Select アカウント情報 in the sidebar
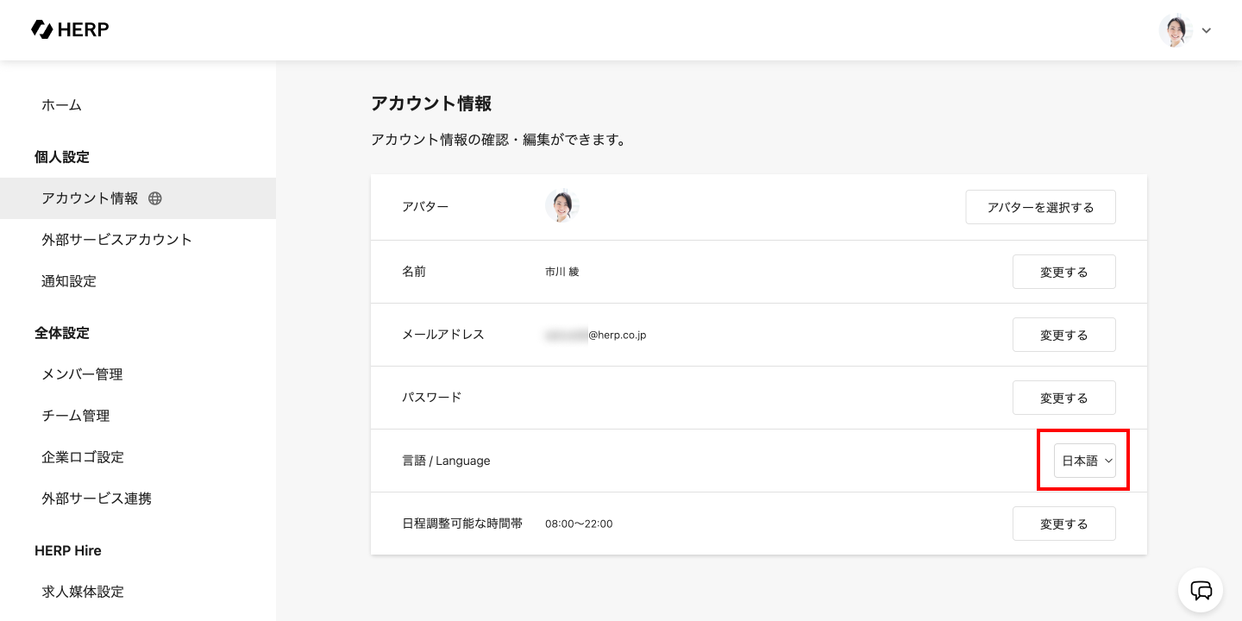Screen dimensions: 1242x621 click(x=90, y=198)
